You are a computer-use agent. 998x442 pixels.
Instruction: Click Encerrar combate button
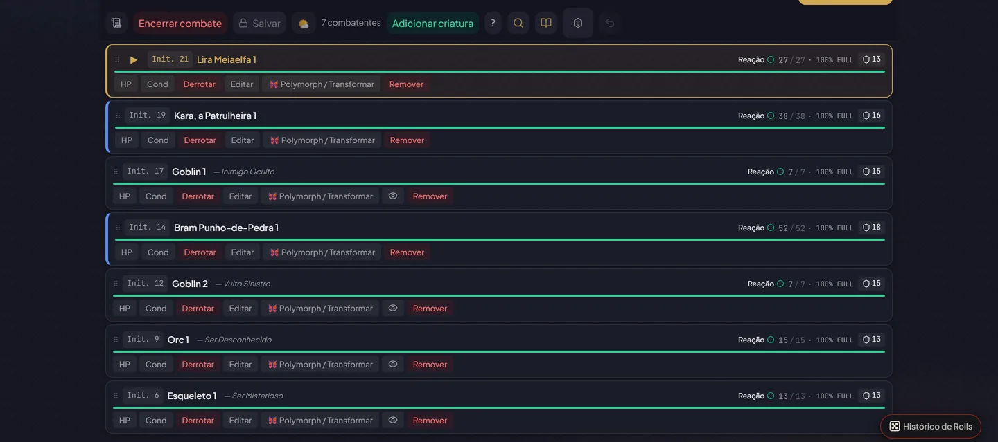[180, 23]
